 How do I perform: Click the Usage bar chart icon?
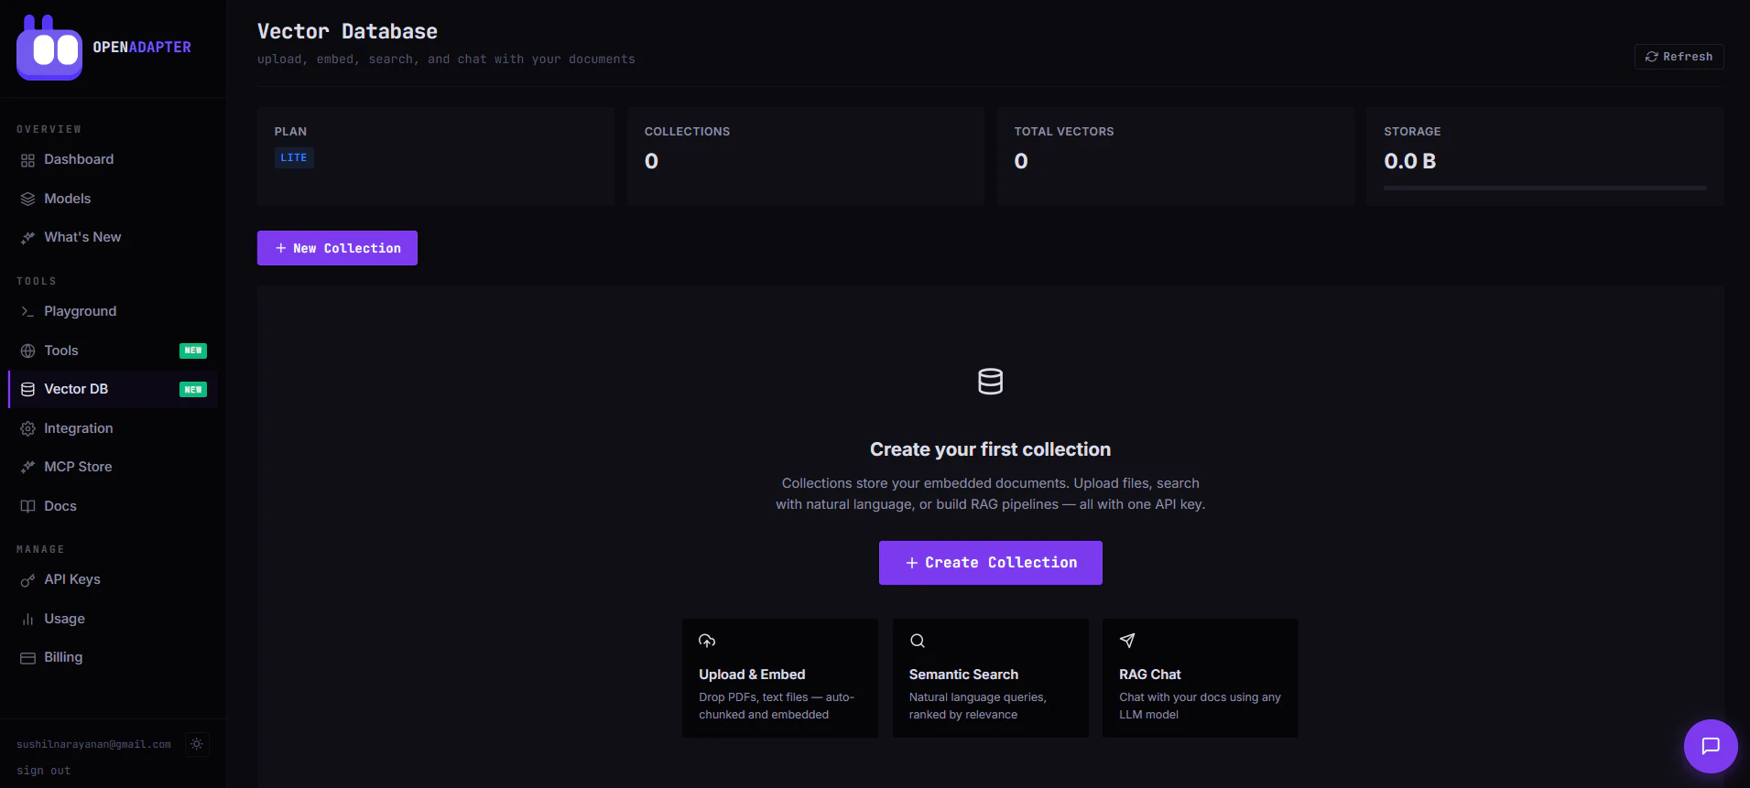click(27, 620)
